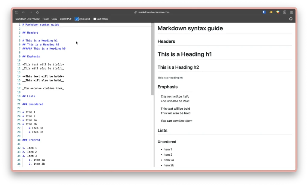Click the Copy button
Image resolution: width=308 pixels, height=186 pixels.
coord(54,19)
